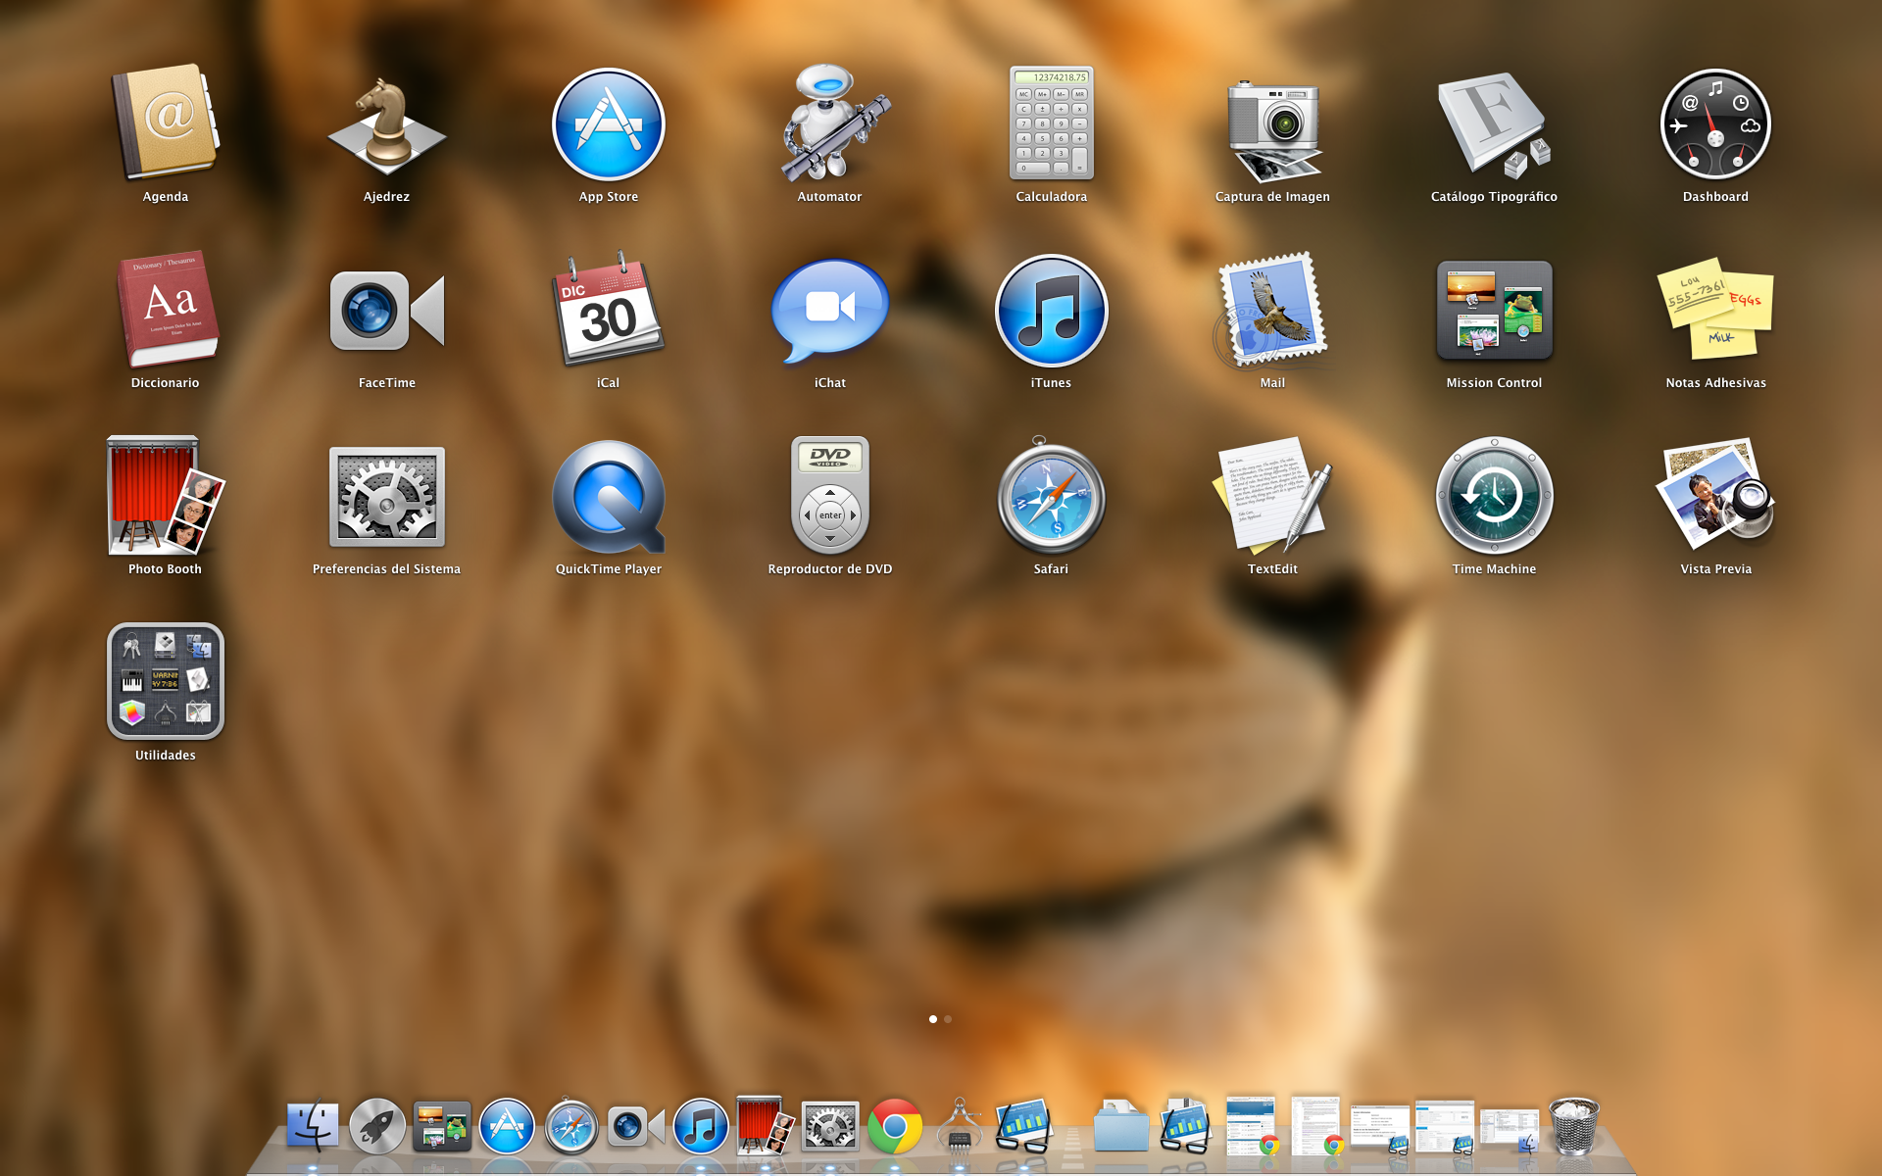Open FaceTime from the Dock
Screen dimensions: 1882x1176
[x=636, y=1127]
